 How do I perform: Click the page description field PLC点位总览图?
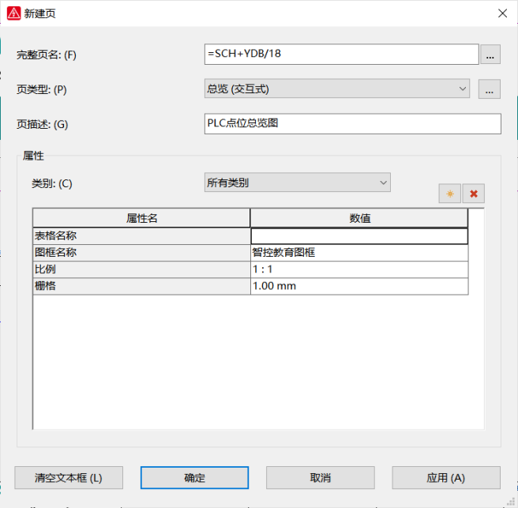pyautogui.click(x=353, y=124)
